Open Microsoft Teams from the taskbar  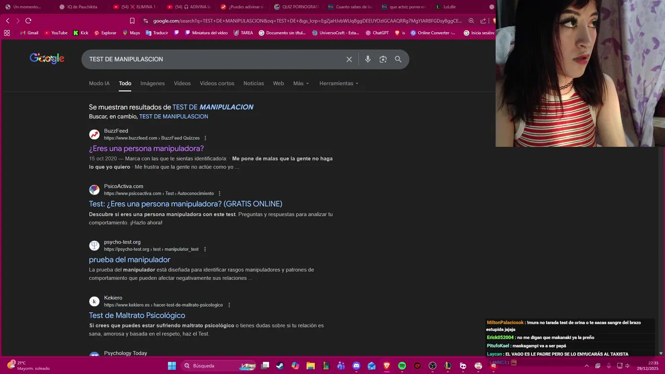pyautogui.click(x=341, y=366)
